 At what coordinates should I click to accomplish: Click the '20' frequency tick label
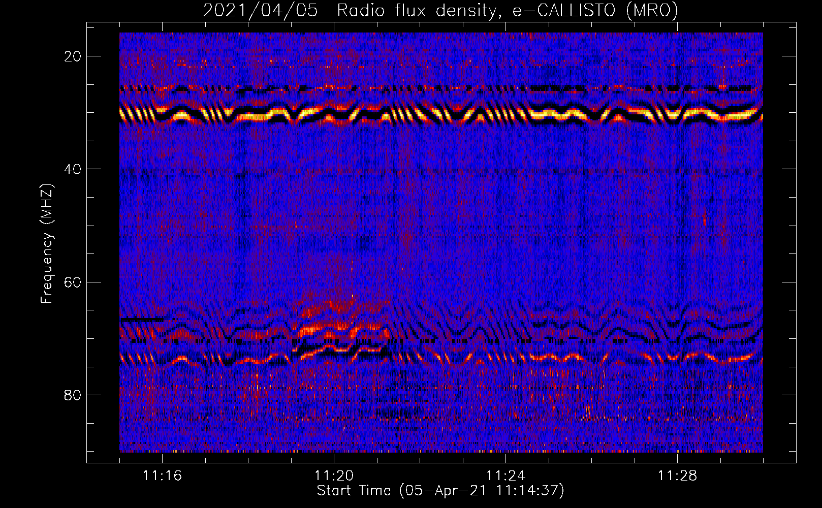(73, 56)
